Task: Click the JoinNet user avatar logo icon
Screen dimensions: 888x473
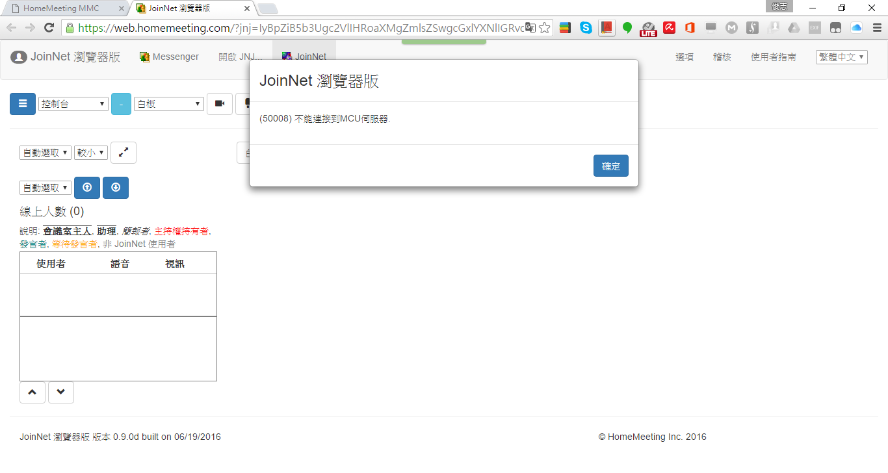Action: [19, 57]
